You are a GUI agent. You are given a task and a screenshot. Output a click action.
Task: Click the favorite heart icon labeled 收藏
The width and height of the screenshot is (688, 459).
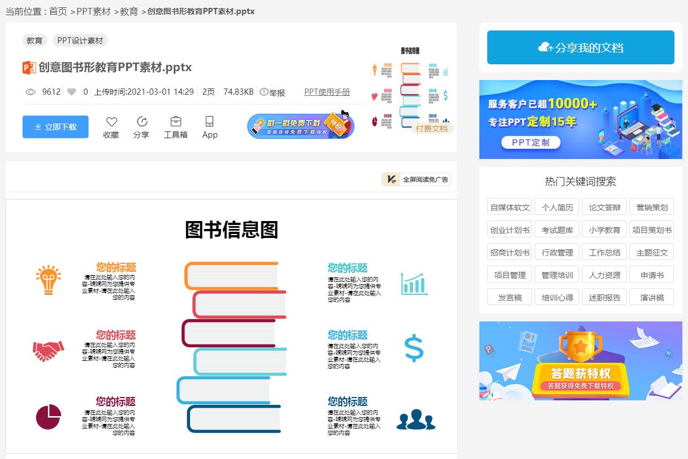[111, 121]
